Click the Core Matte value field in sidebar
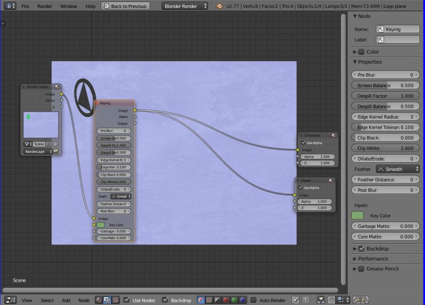 [386, 237]
